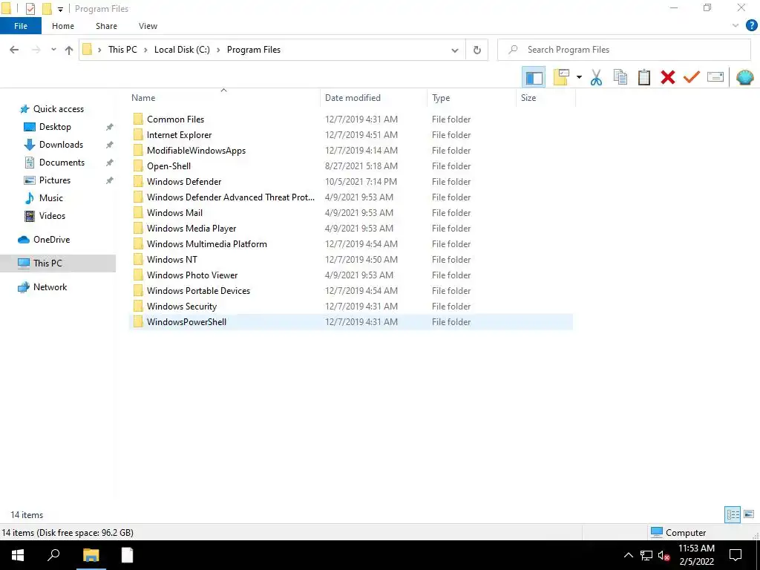Select the ModifiableWindowsApps folder

pos(351,150)
